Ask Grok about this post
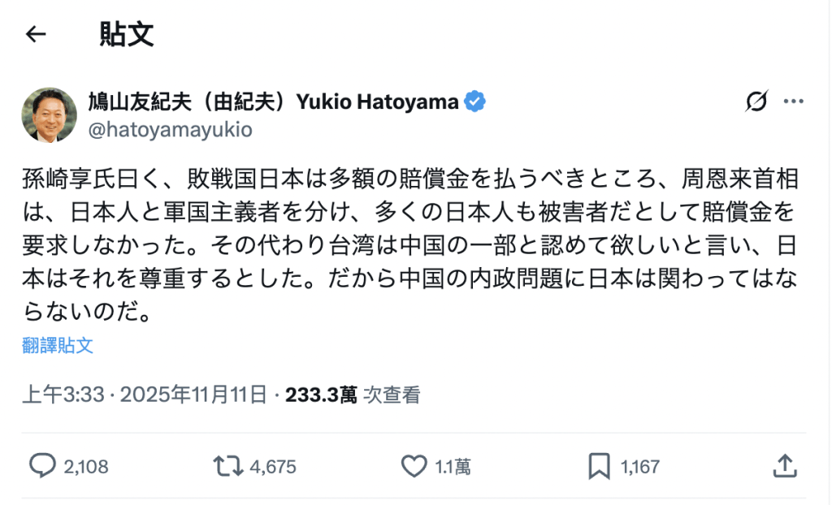 pyautogui.click(x=756, y=101)
